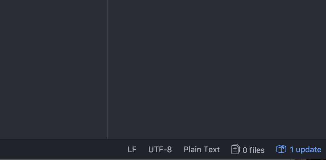The image size is (326, 160).
Task: Click the empty left side of status bar
Action: pos(62,149)
